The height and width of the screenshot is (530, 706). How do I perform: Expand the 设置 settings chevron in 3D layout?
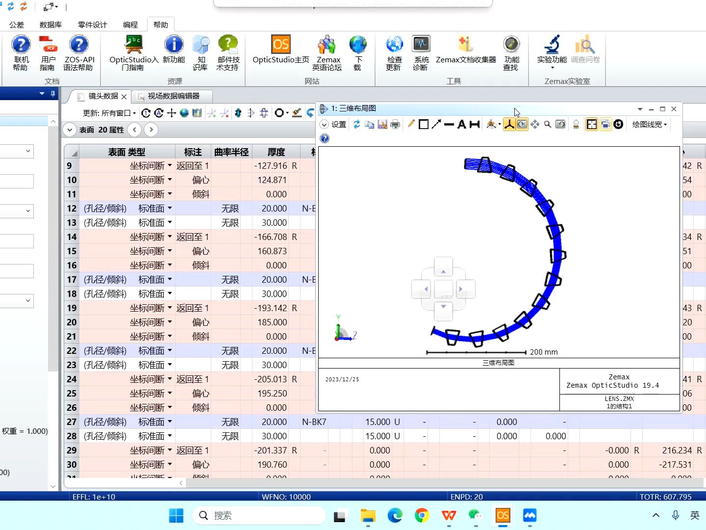point(324,125)
